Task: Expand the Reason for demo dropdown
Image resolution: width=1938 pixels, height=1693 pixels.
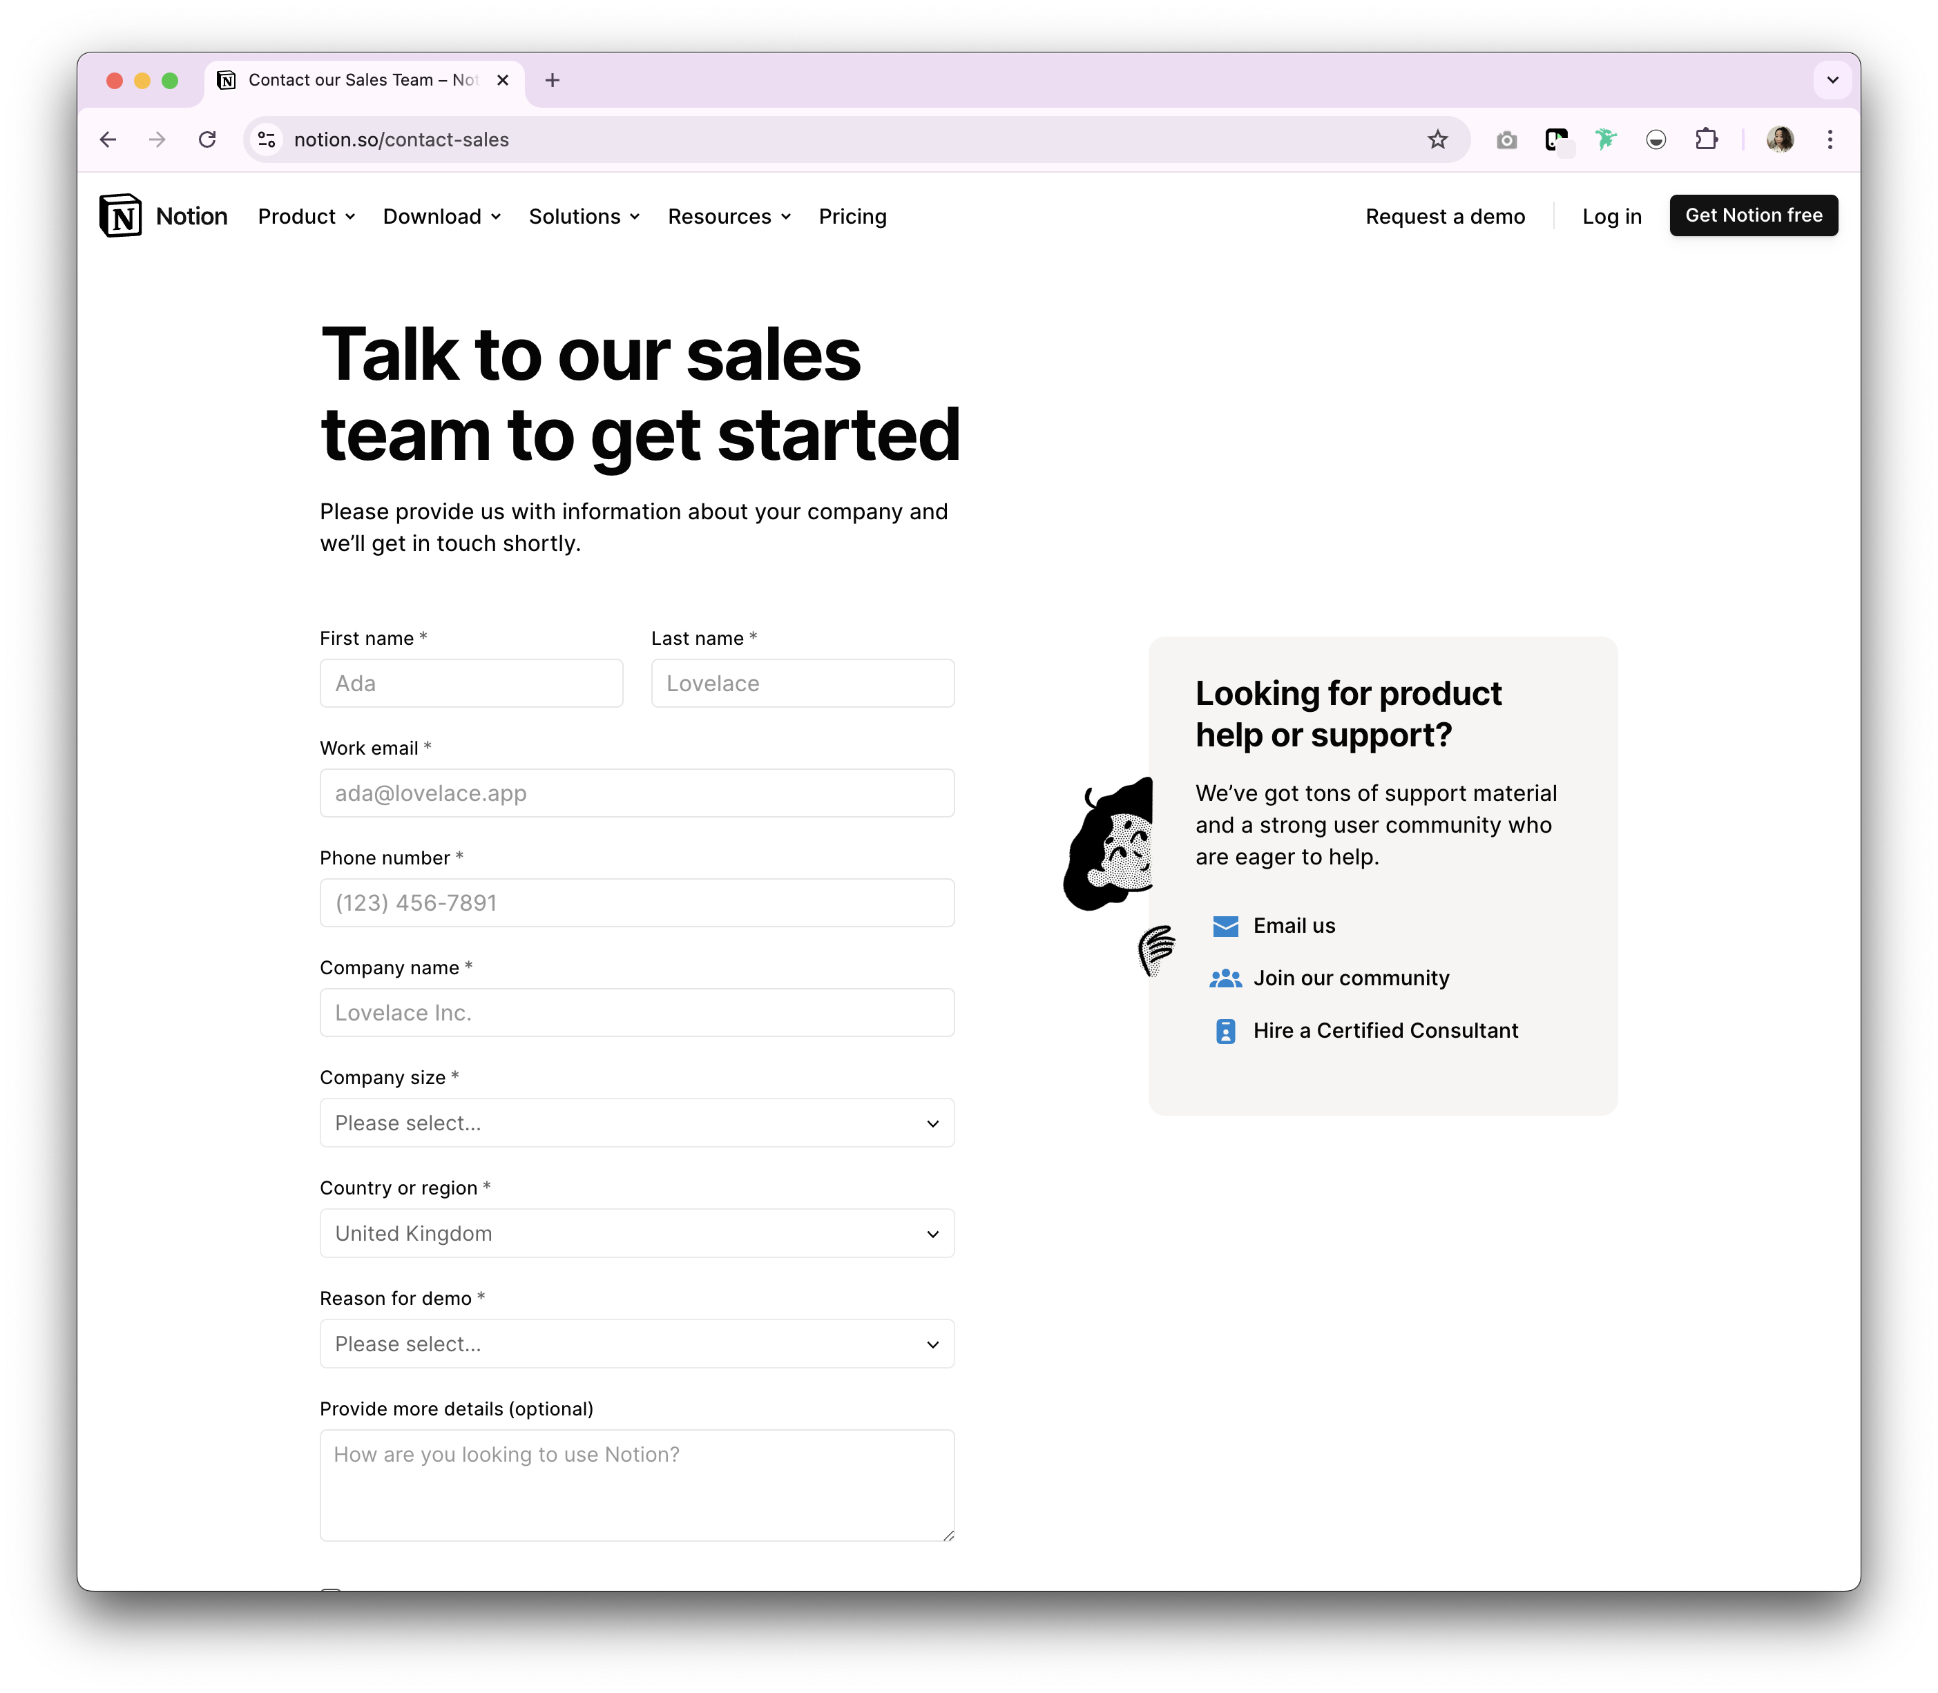Action: pyautogui.click(x=637, y=1344)
